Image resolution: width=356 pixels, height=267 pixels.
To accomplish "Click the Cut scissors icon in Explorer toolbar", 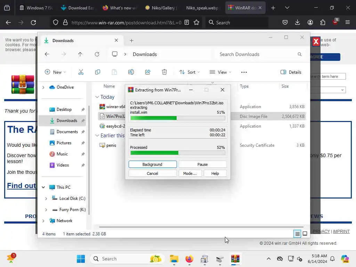I will [x=81, y=72].
